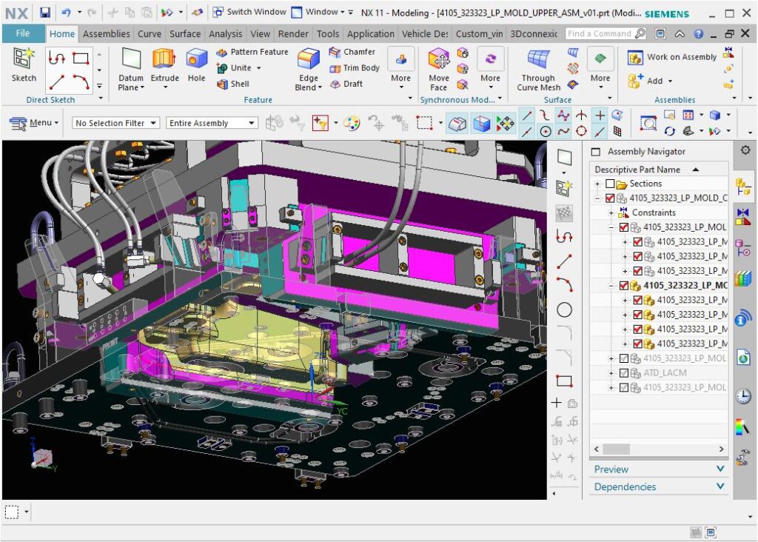Toggle Assembly Navigator header checkbox
The height and width of the screenshot is (542, 758).
596,152
